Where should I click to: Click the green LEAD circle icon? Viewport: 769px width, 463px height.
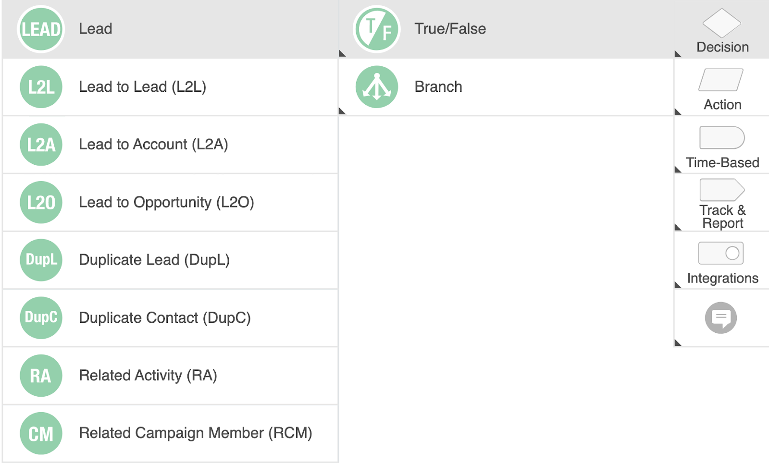tap(41, 29)
